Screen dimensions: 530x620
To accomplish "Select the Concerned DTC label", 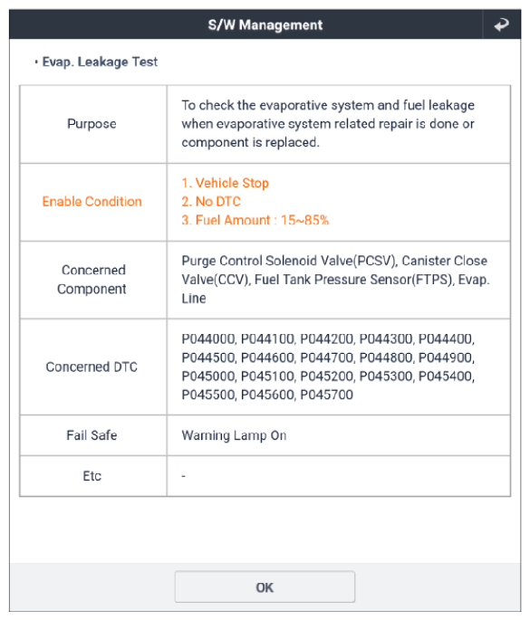I will (x=92, y=367).
